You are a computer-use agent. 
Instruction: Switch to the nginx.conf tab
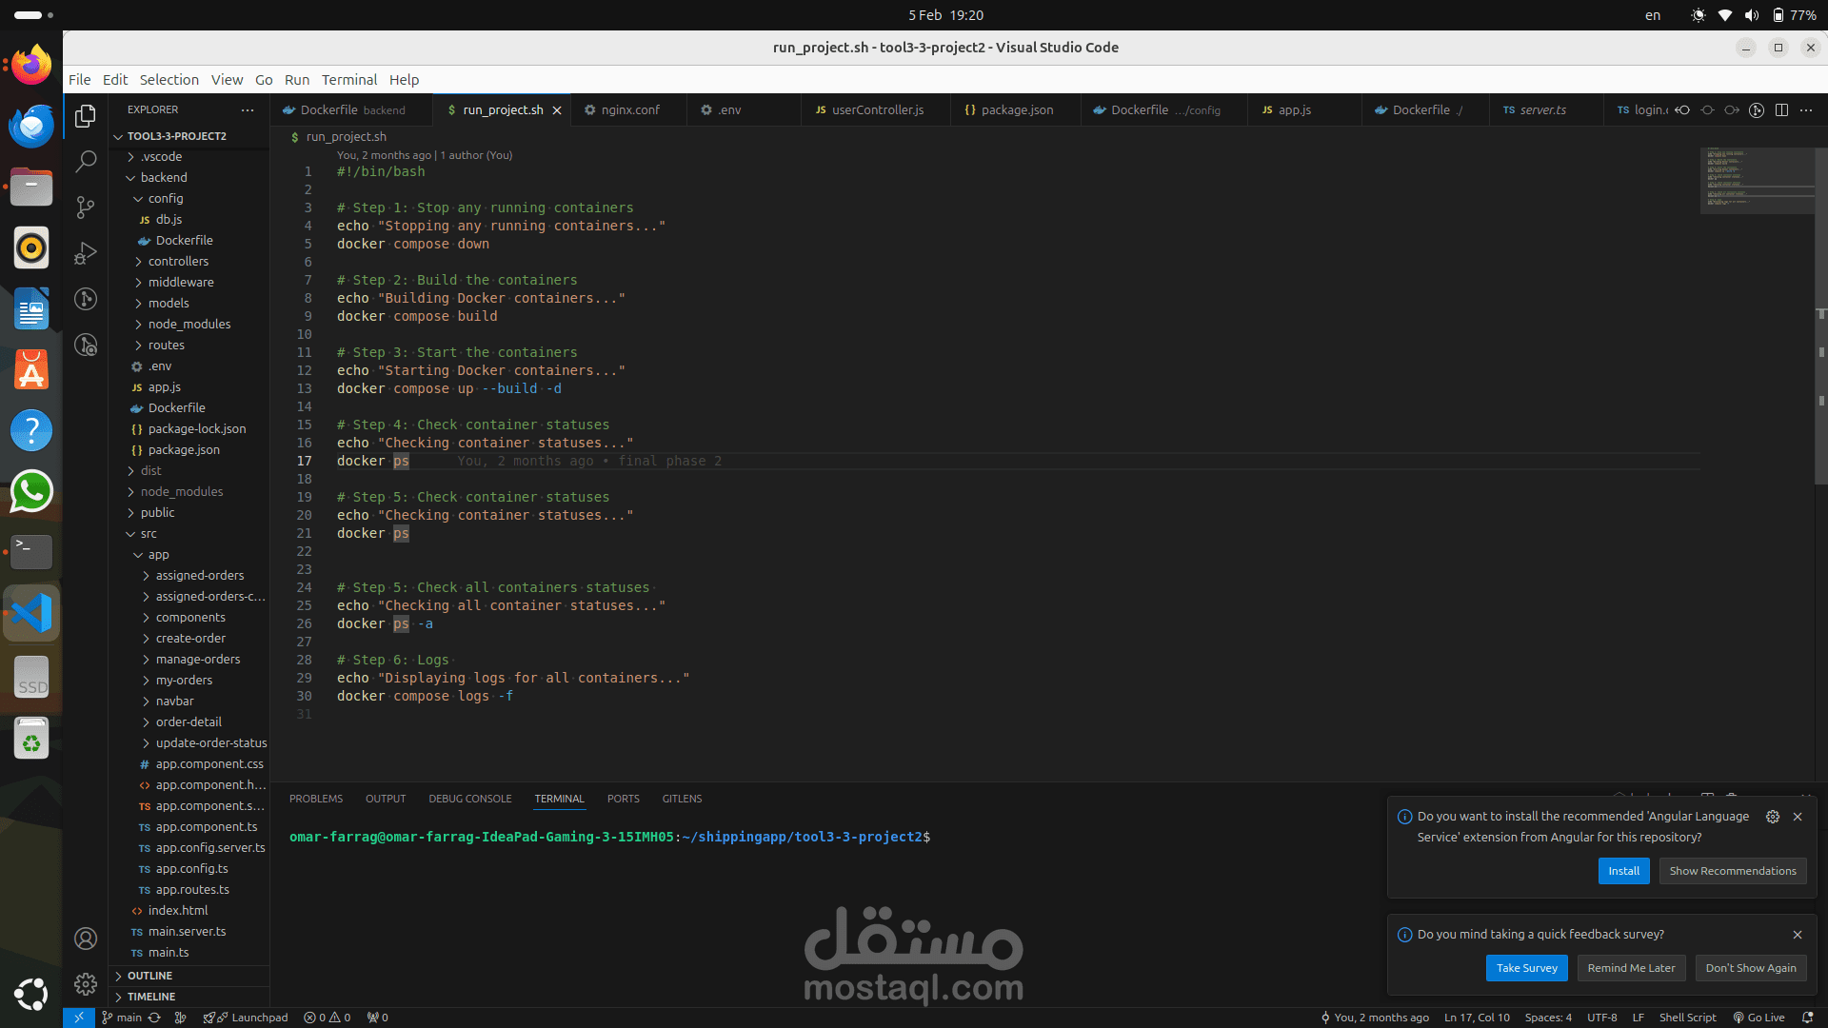[629, 110]
